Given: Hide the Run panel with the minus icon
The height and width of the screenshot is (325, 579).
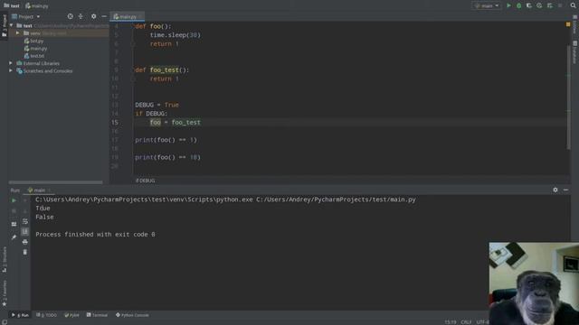Looking at the screenshot, I should (x=565, y=190).
